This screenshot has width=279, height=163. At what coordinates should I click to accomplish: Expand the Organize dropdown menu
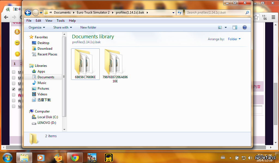tap(37, 27)
